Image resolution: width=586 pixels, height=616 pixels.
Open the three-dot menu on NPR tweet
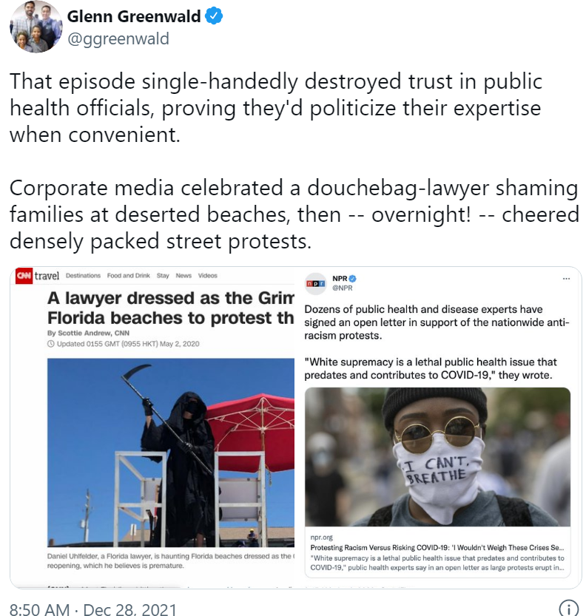click(x=566, y=279)
